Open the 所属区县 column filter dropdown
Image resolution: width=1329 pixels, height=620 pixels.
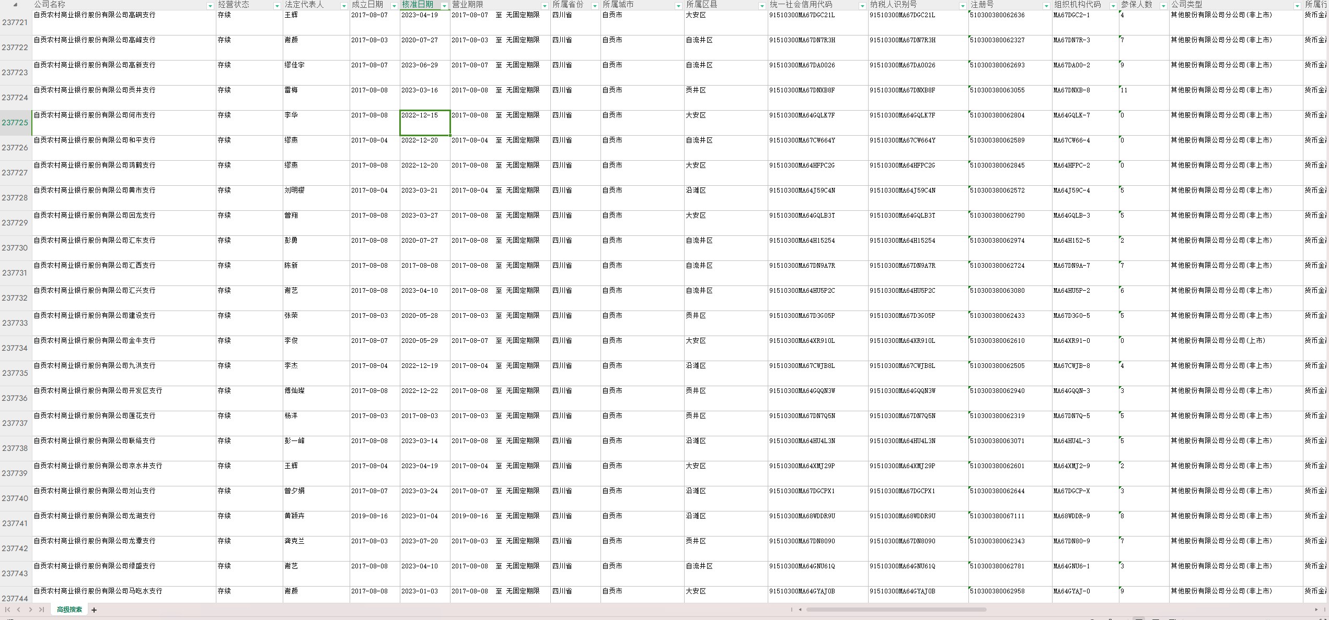click(x=762, y=6)
